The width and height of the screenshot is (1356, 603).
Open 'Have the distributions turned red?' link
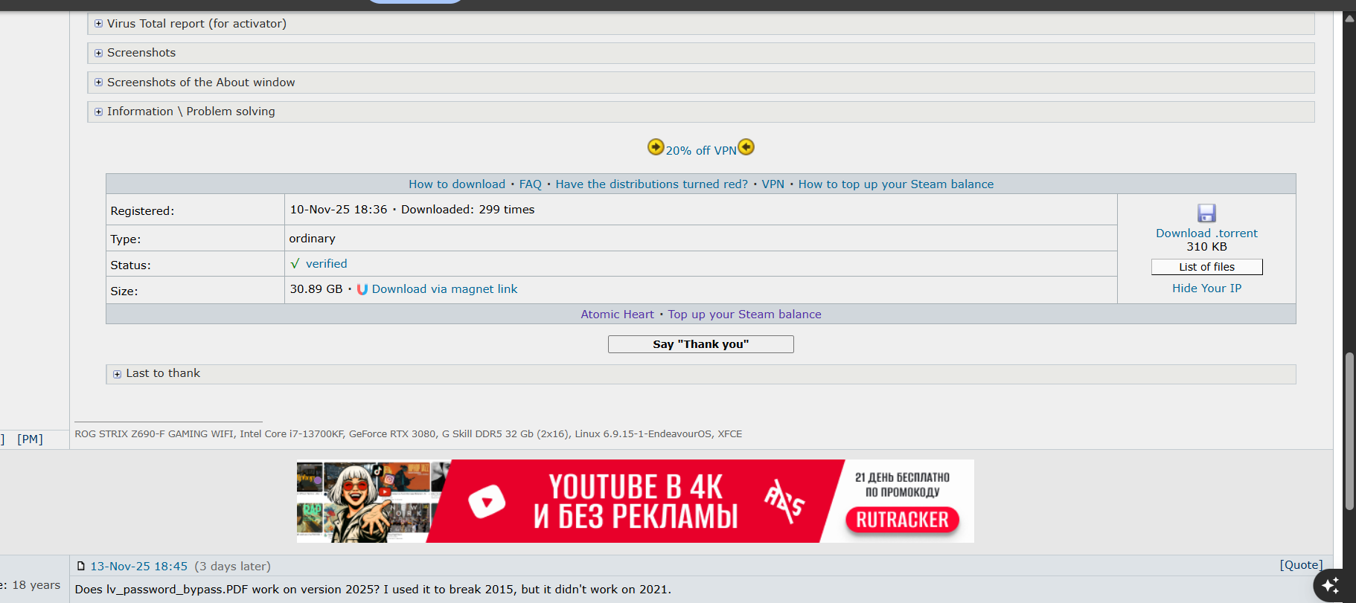(652, 184)
